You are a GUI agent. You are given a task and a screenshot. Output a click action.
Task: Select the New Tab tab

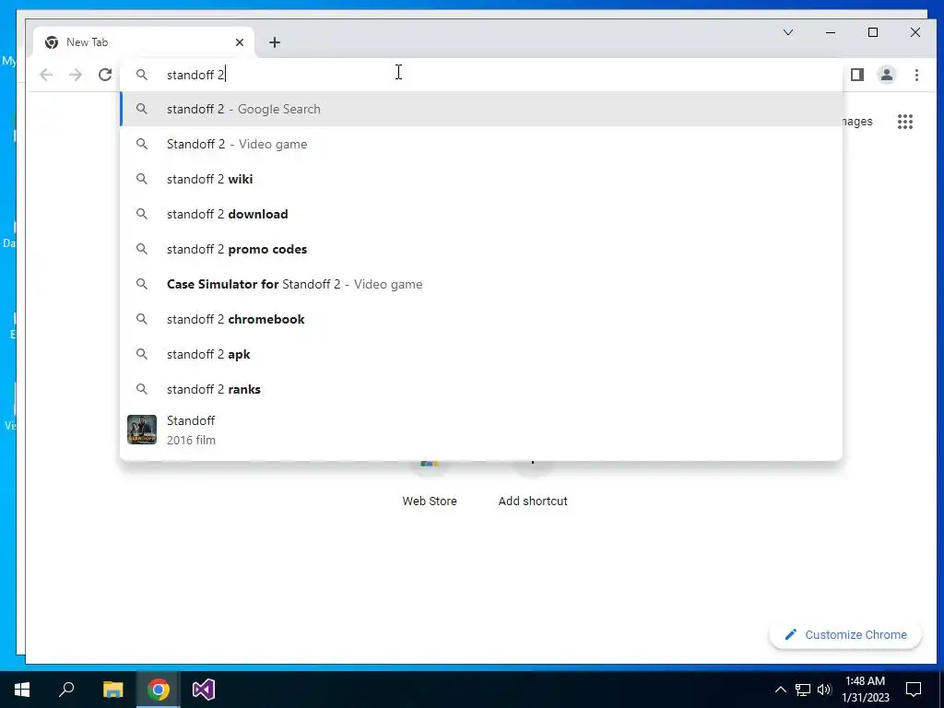[145, 42]
